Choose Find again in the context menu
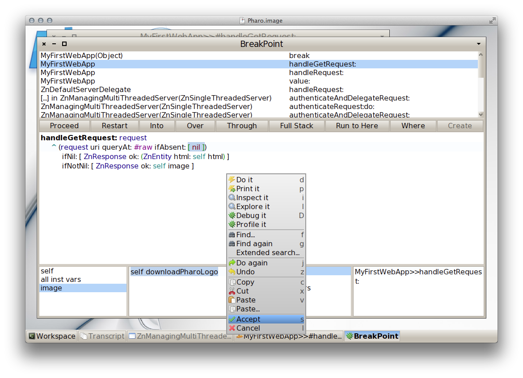Image resolution: width=523 pixels, height=378 pixels. coord(266,244)
